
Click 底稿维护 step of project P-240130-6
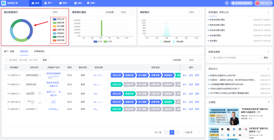[168, 102]
